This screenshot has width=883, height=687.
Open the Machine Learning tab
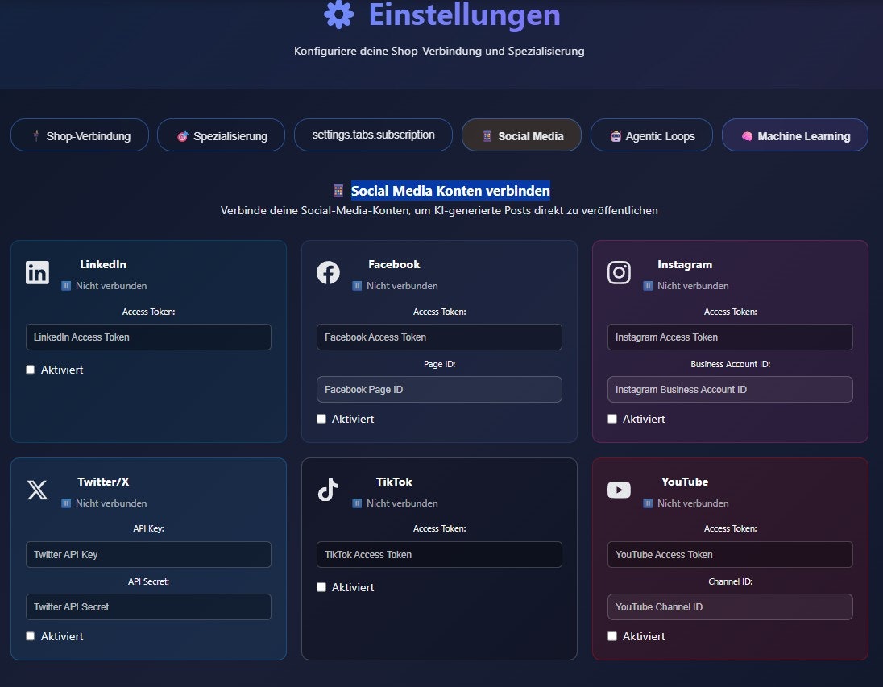(794, 135)
